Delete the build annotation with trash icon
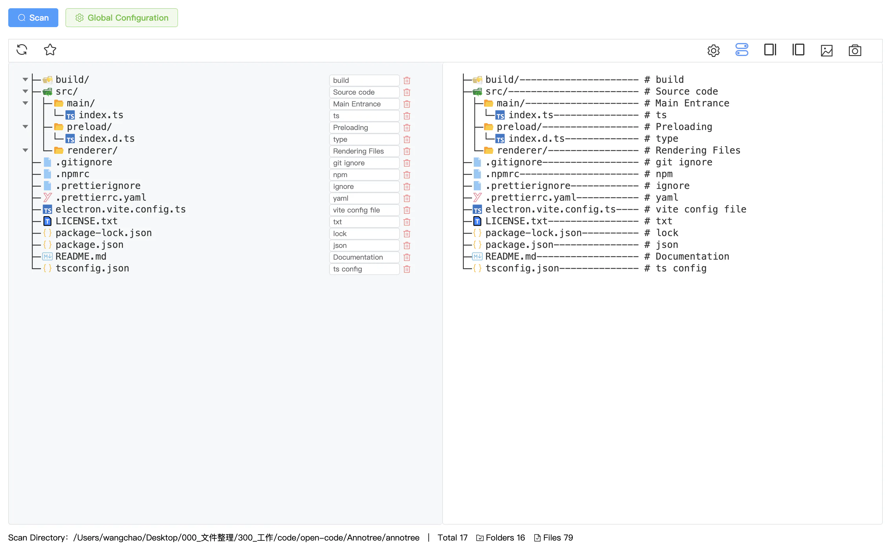Image resolution: width=891 pixels, height=557 pixels. pyautogui.click(x=407, y=80)
